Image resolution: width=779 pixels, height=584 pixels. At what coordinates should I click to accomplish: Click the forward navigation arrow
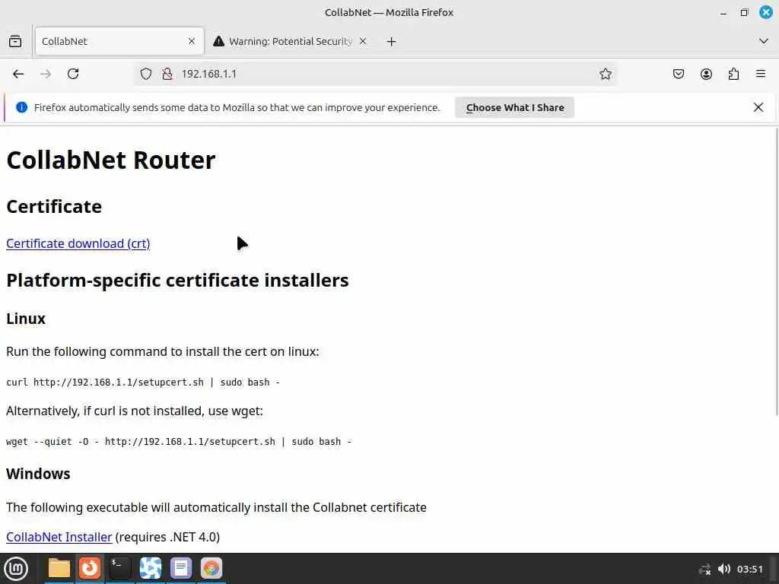[45, 74]
